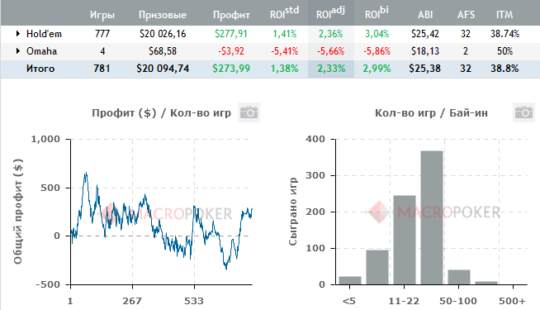This screenshot has height=310, width=540.
Task: Select the ROI std column header
Action: coord(284,12)
